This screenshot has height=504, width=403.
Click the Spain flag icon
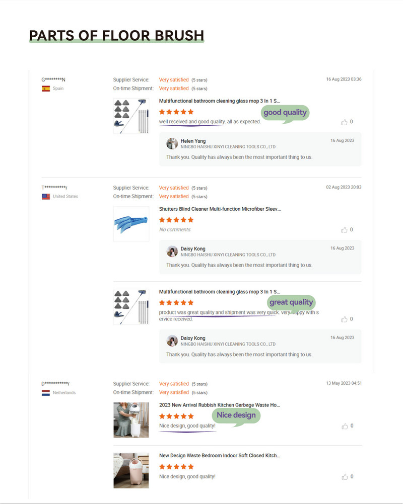[x=46, y=89]
